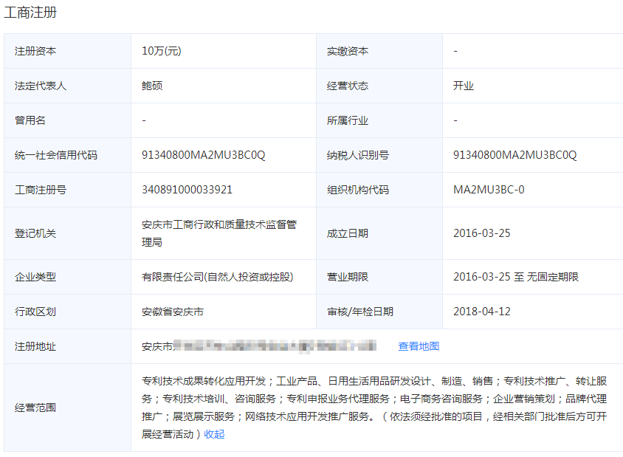Select legal representative name 鲍硕

click(x=152, y=85)
